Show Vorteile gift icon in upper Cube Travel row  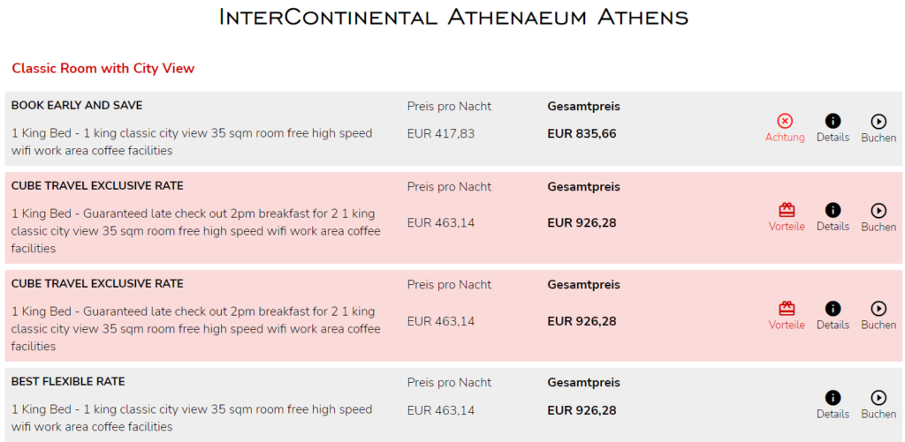point(787,211)
